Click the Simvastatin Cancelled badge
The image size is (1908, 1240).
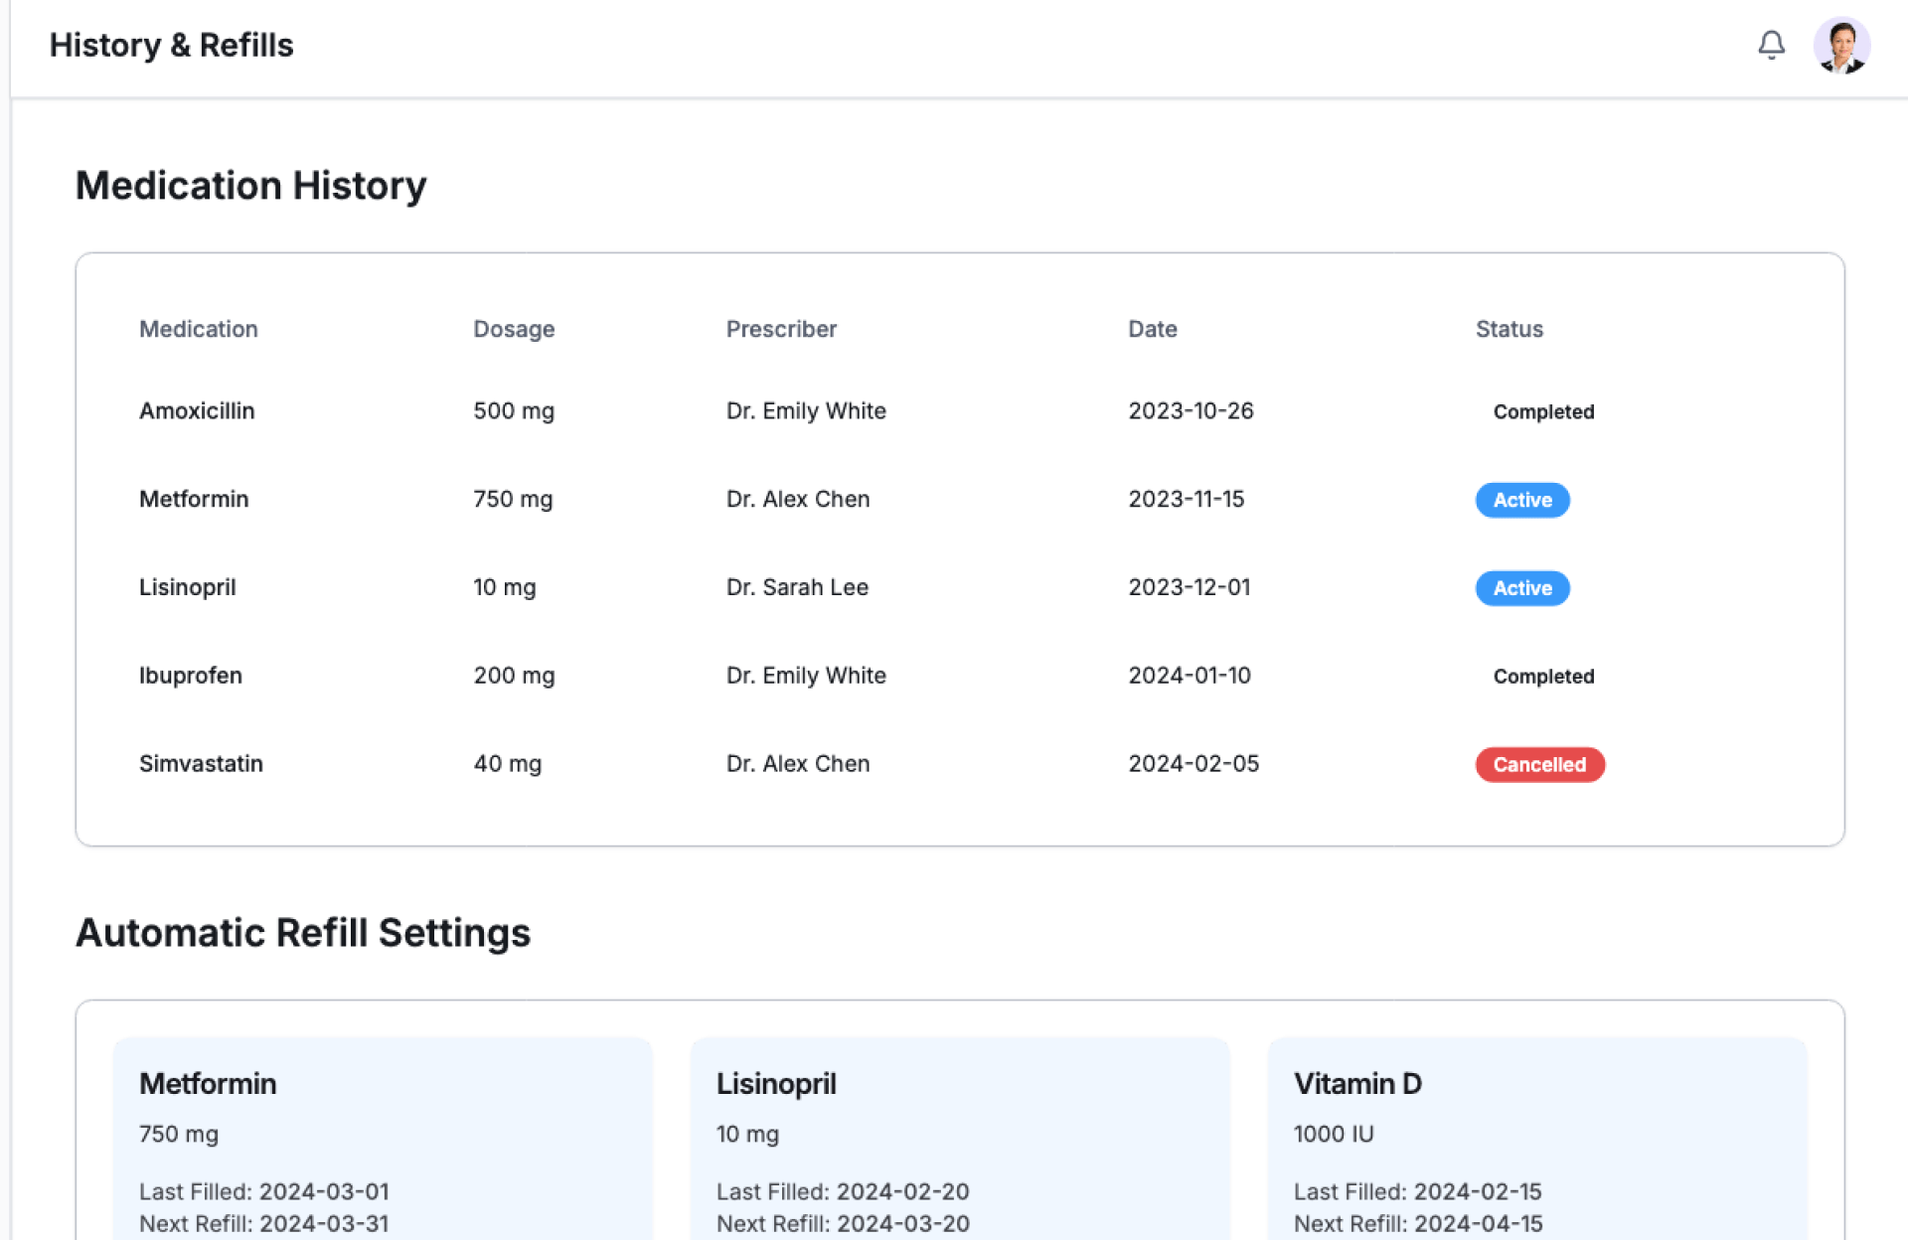[1538, 764]
